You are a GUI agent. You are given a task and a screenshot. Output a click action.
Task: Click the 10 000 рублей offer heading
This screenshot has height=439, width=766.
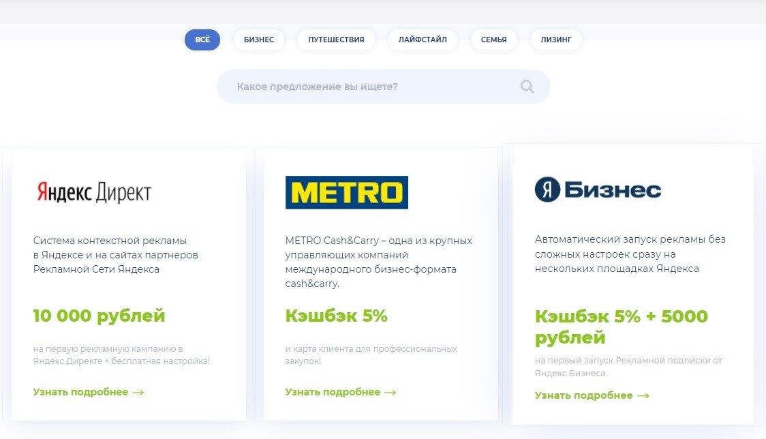[99, 316]
